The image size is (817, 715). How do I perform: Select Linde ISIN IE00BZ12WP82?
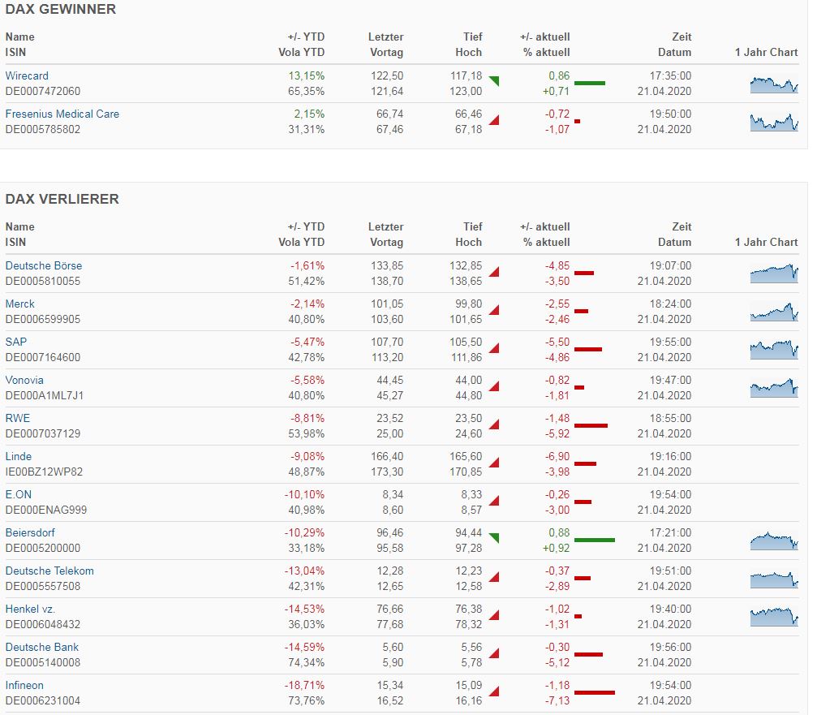pos(44,472)
